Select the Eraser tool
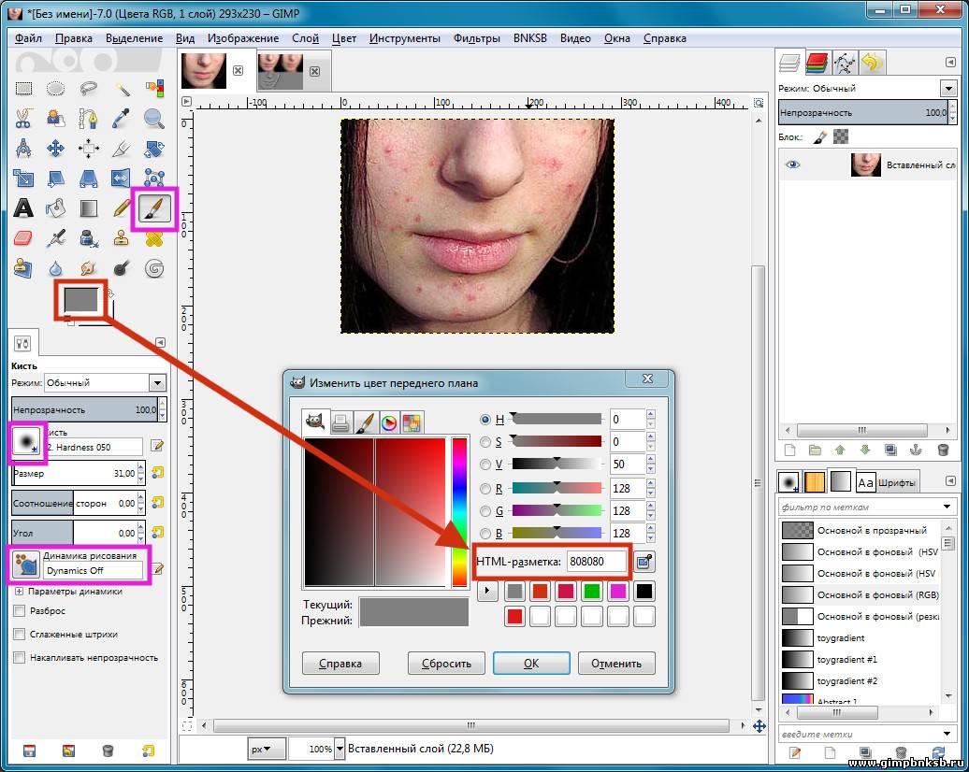The width and height of the screenshot is (969, 772). [23, 238]
